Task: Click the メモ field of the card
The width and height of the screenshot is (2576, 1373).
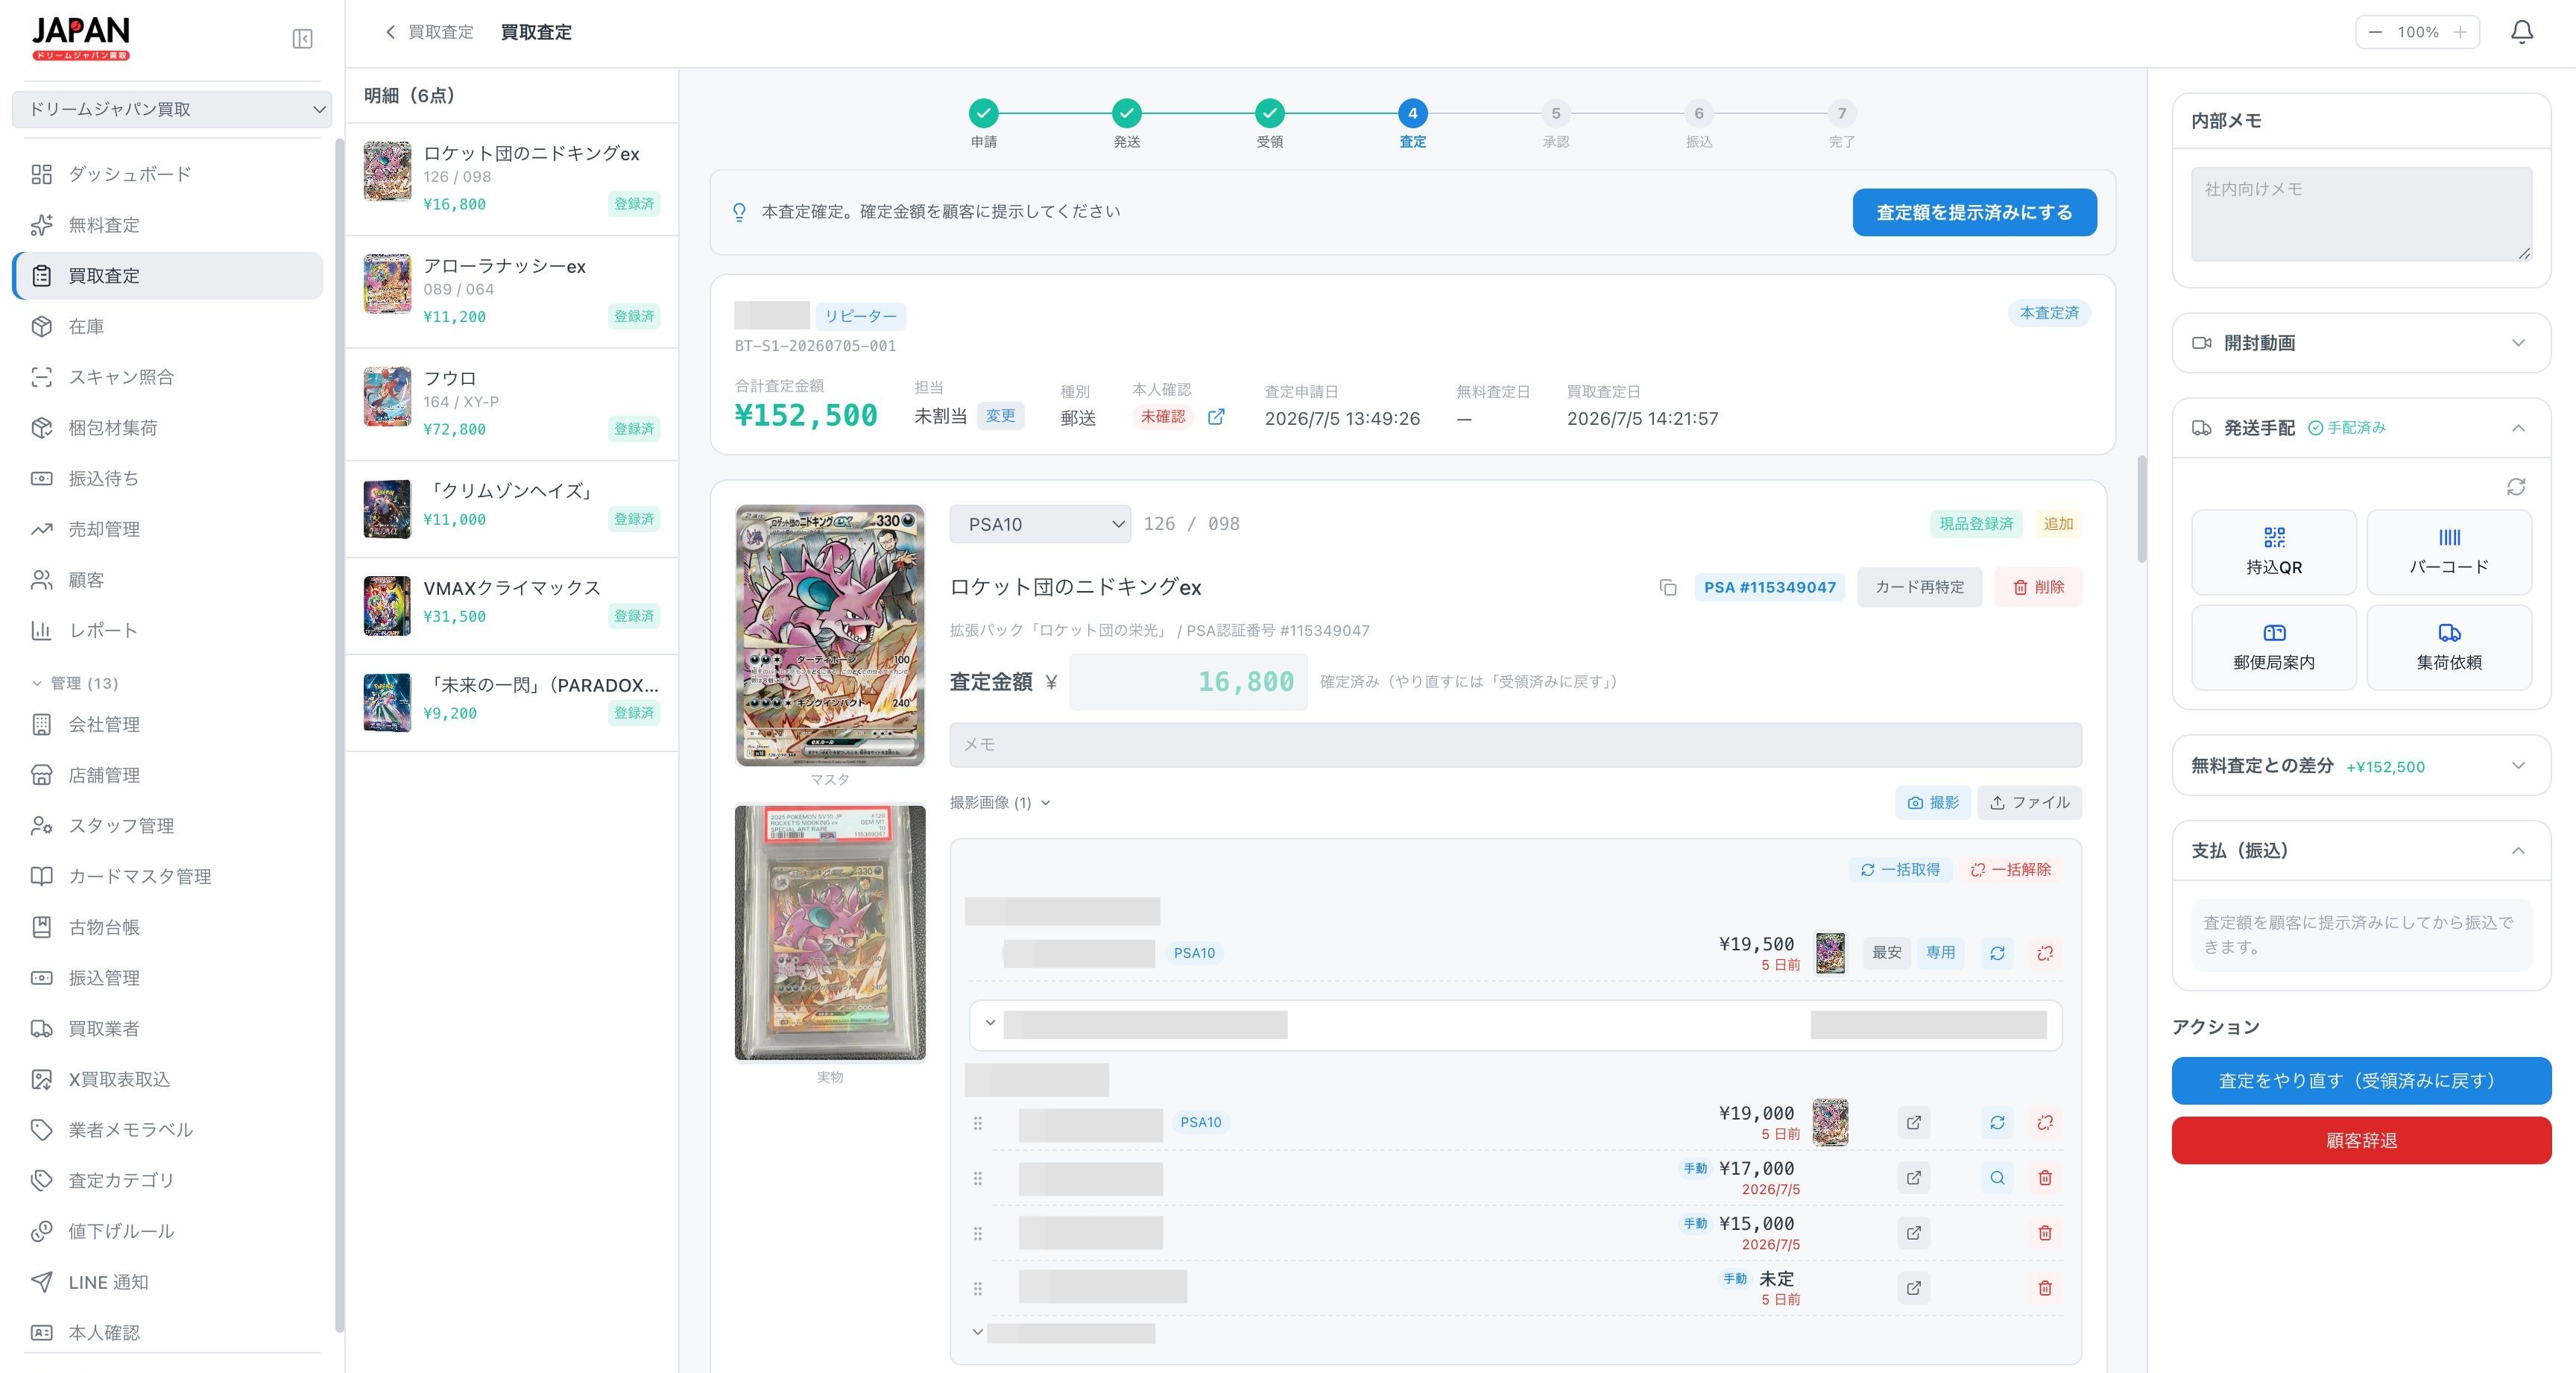Action: click(x=1515, y=745)
